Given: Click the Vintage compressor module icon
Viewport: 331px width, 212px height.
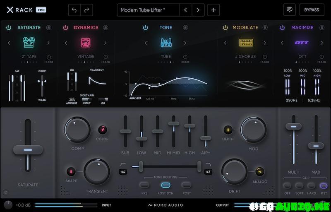Looking at the screenshot, I should pos(86,43).
